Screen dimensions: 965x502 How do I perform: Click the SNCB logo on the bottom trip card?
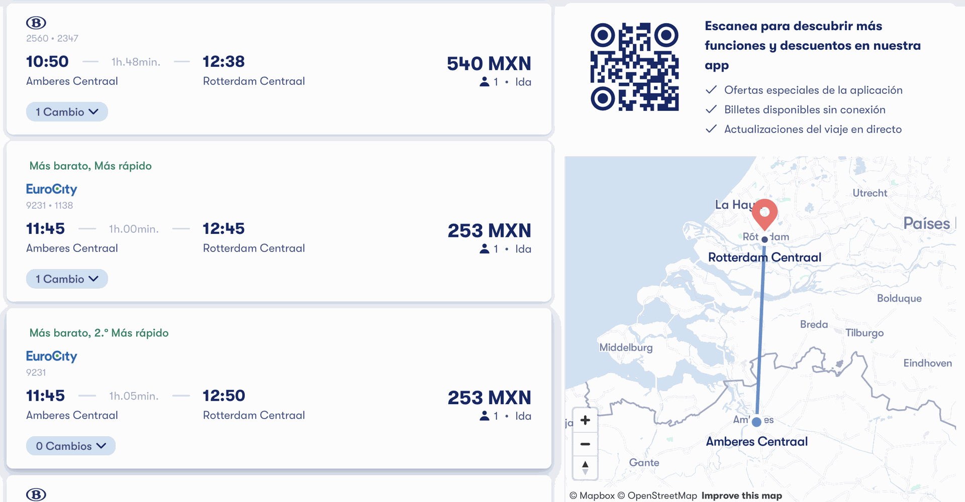coord(36,494)
